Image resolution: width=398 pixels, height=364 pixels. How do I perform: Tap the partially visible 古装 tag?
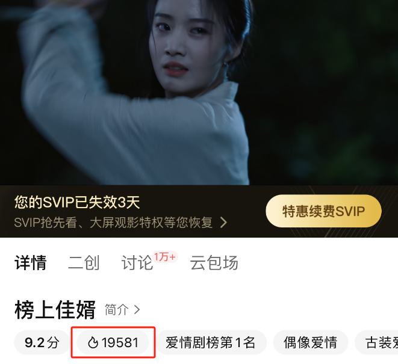[x=376, y=342]
